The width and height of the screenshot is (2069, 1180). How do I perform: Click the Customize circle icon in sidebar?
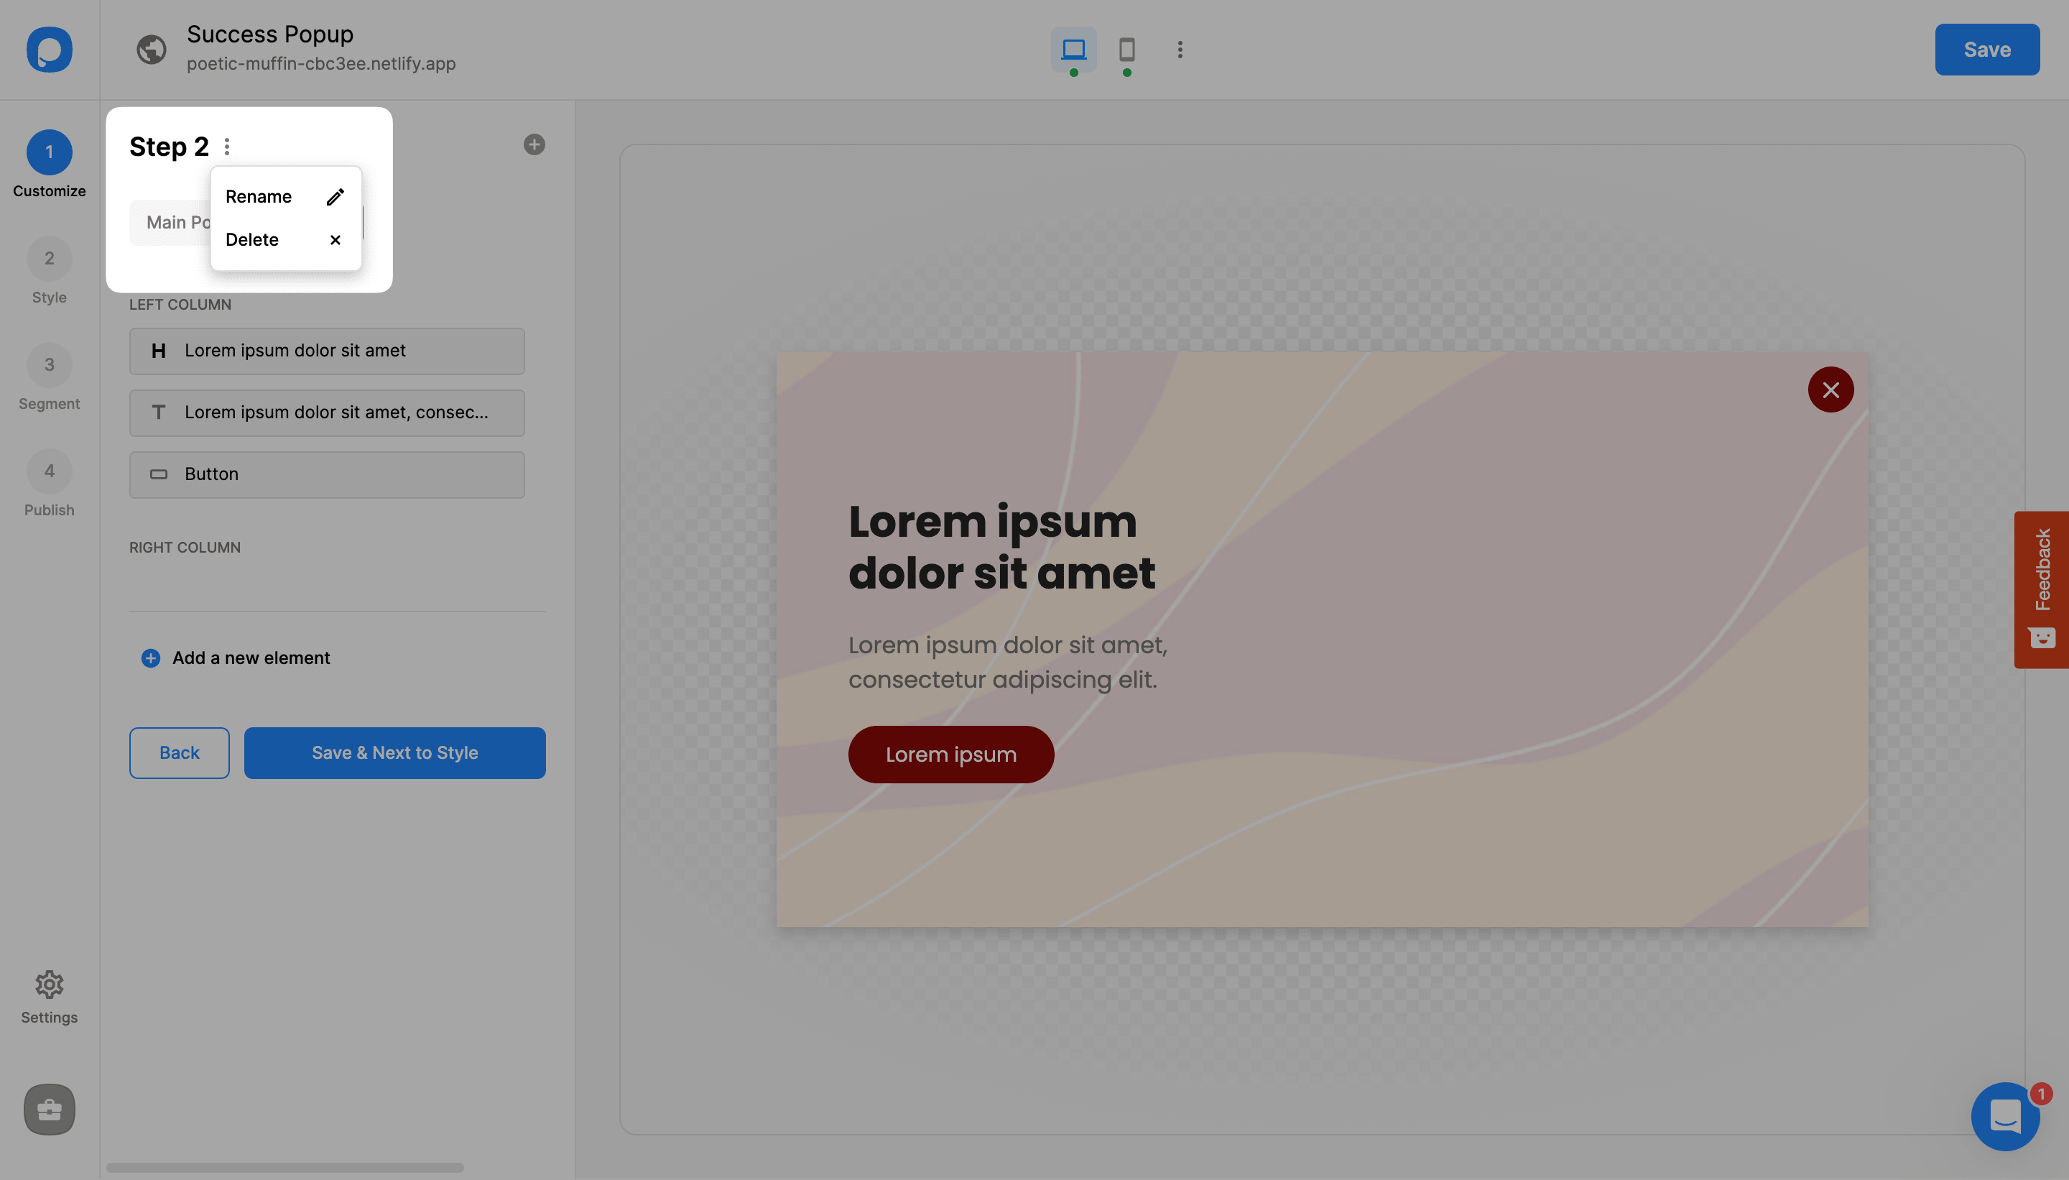point(48,152)
